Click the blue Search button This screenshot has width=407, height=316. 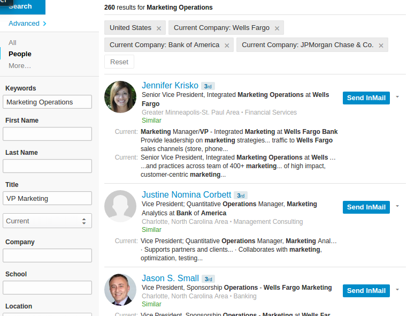[22, 6]
